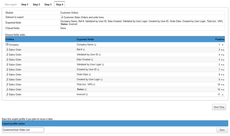Image resolution: width=230 pixels, height=136 pixels.
Task: Open the Step 3 tab
Action: coord(48,5)
